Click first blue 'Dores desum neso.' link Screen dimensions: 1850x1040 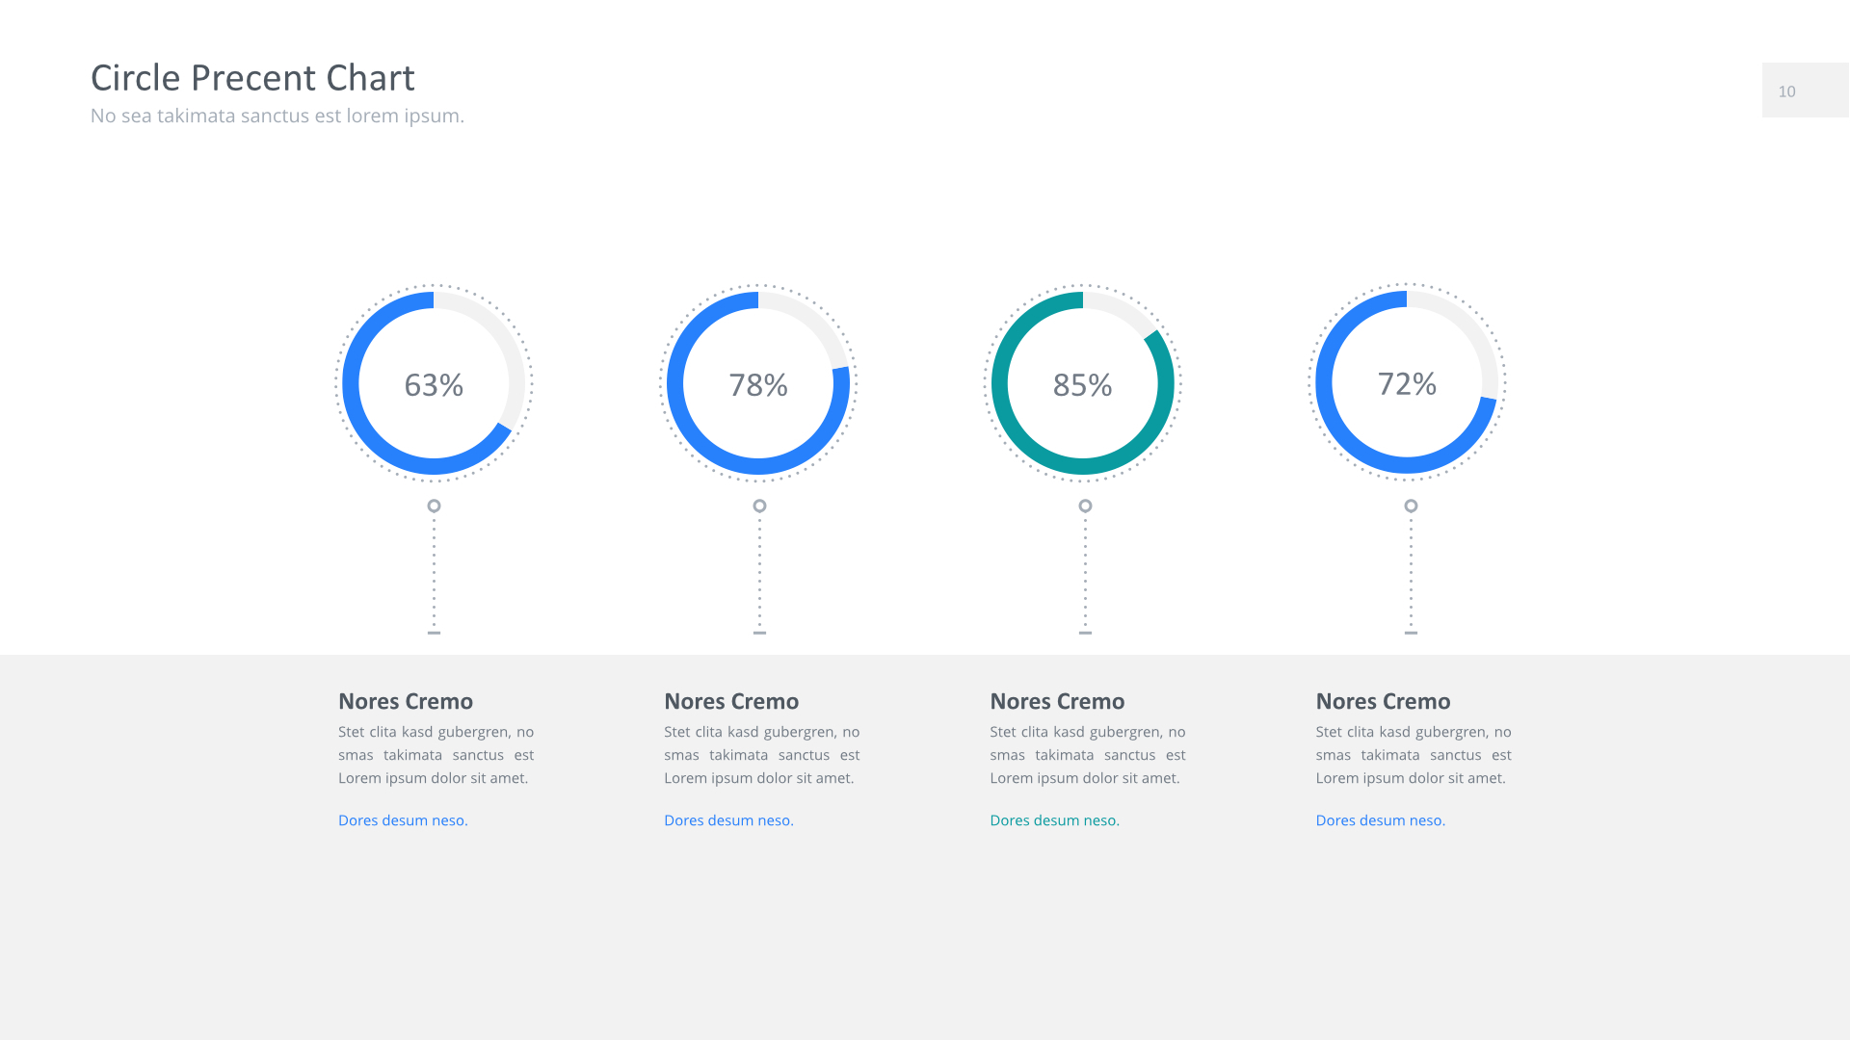pos(403,820)
